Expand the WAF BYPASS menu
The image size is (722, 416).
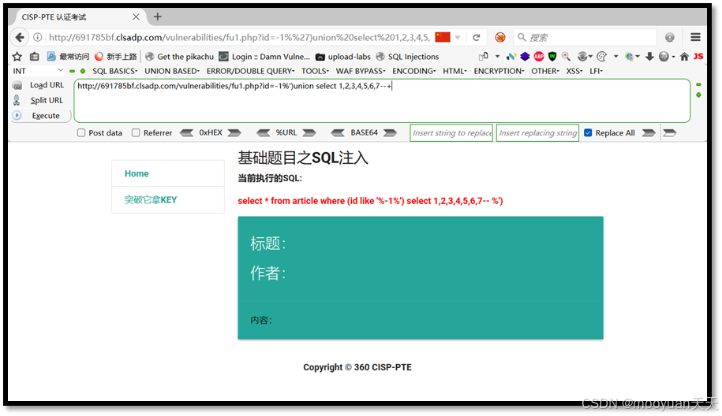(x=361, y=71)
